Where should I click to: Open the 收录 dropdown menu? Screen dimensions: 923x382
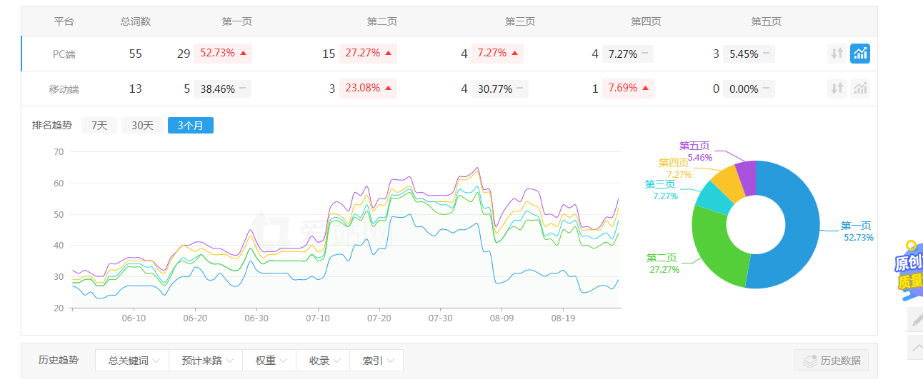323,361
